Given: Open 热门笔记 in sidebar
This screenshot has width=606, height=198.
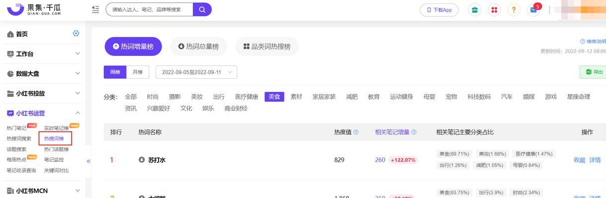Looking at the screenshot, I should coord(16,128).
